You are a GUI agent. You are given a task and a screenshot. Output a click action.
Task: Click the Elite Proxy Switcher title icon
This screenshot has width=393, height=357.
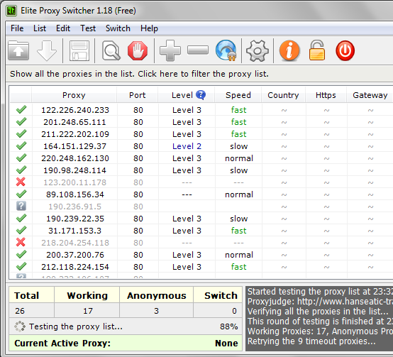click(11, 11)
